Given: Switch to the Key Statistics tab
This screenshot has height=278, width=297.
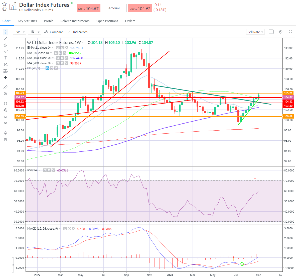Looking at the screenshot, I should tap(27, 21).
